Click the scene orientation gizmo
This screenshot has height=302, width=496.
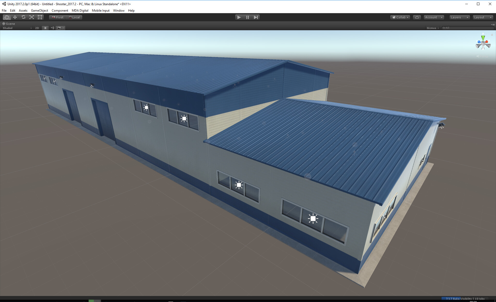(483, 43)
